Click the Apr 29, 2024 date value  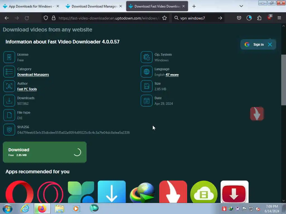pos(164,104)
